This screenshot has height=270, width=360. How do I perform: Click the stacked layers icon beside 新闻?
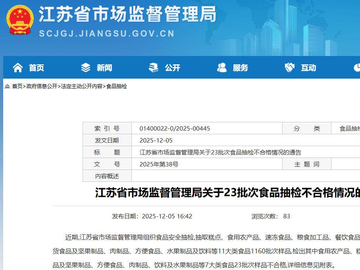86,68
